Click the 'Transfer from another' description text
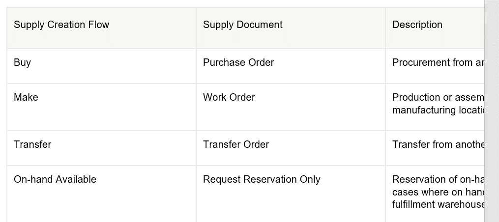 tap(438, 145)
